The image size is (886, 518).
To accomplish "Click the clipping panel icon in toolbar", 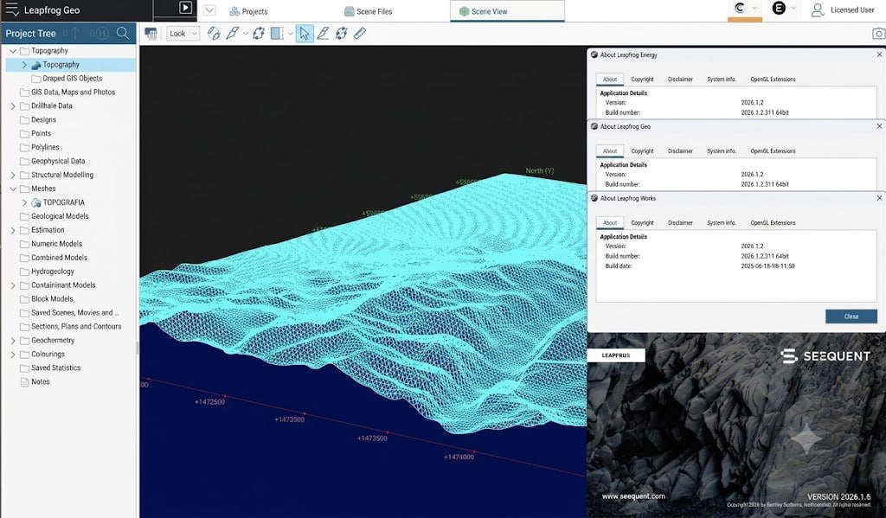I will [x=277, y=34].
